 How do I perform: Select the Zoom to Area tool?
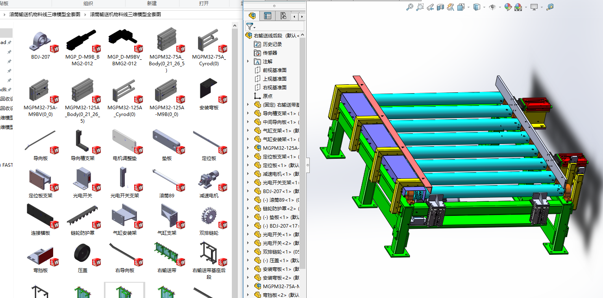click(x=420, y=7)
